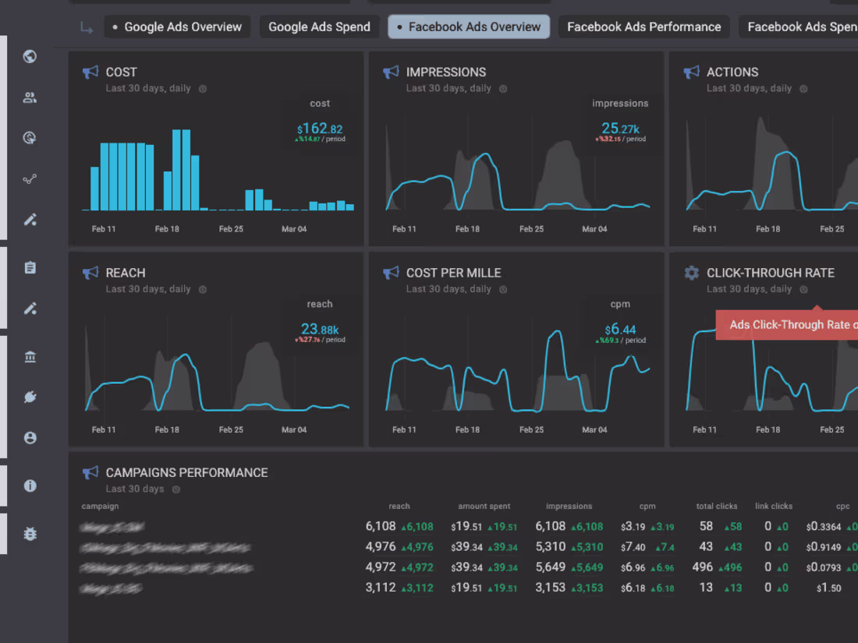The image size is (858, 643).
Task: Open the partially visible Facebook Ads Spend tab
Action: pos(799,26)
